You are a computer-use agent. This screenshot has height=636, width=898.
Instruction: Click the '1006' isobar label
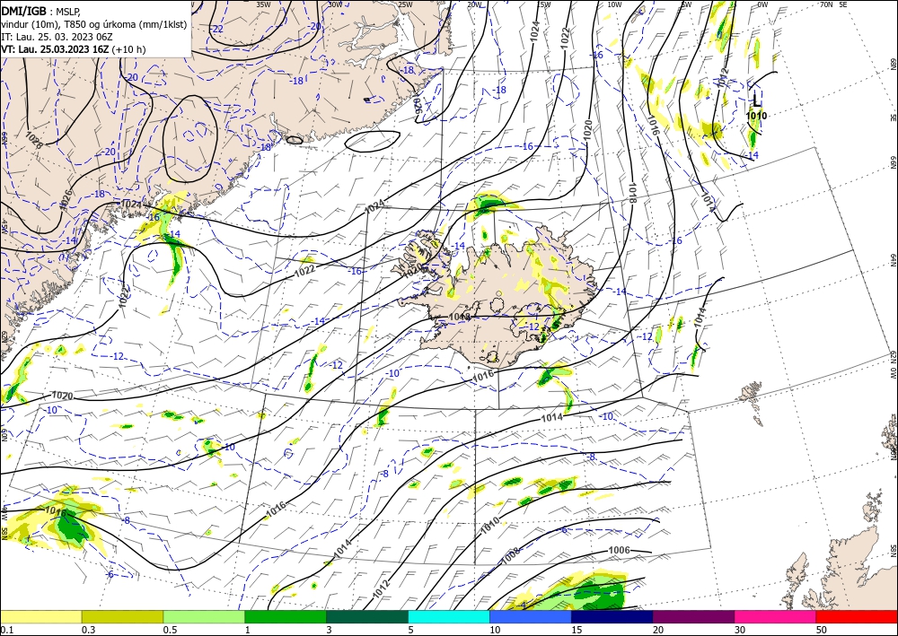[619, 550]
